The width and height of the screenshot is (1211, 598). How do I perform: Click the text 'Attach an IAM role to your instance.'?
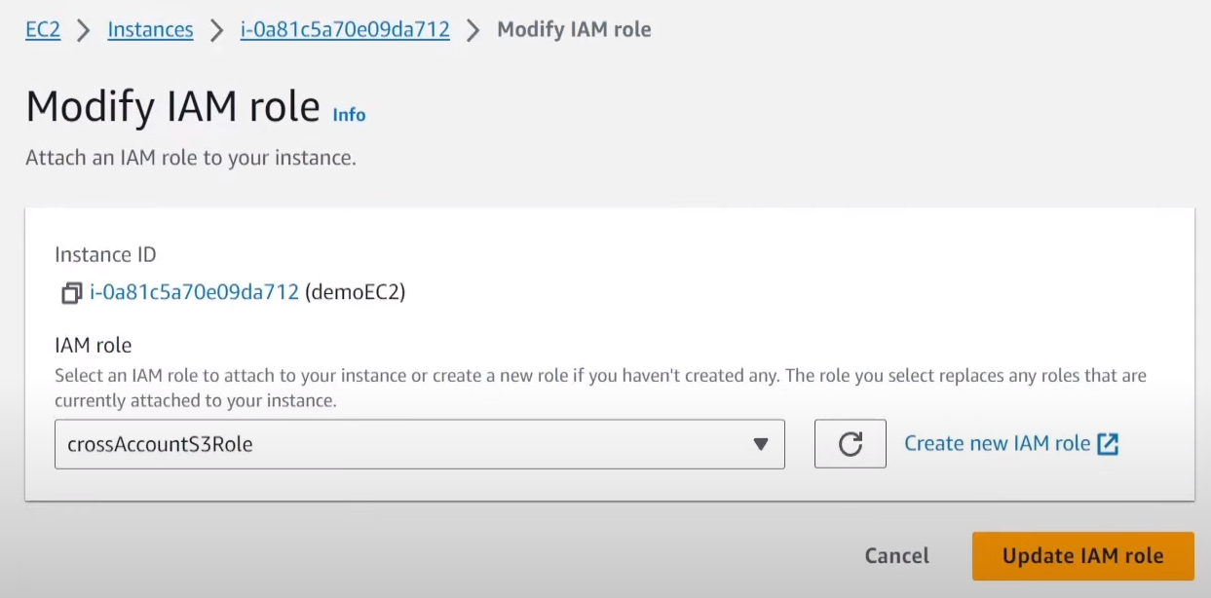click(x=191, y=158)
